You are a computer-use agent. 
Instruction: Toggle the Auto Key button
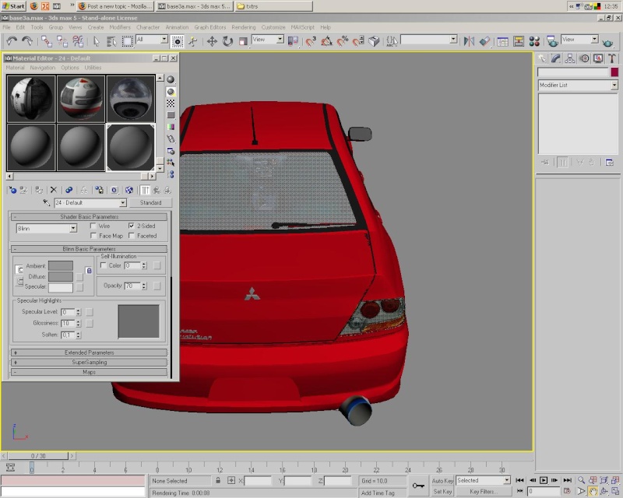pyautogui.click(x=442, y=481)
